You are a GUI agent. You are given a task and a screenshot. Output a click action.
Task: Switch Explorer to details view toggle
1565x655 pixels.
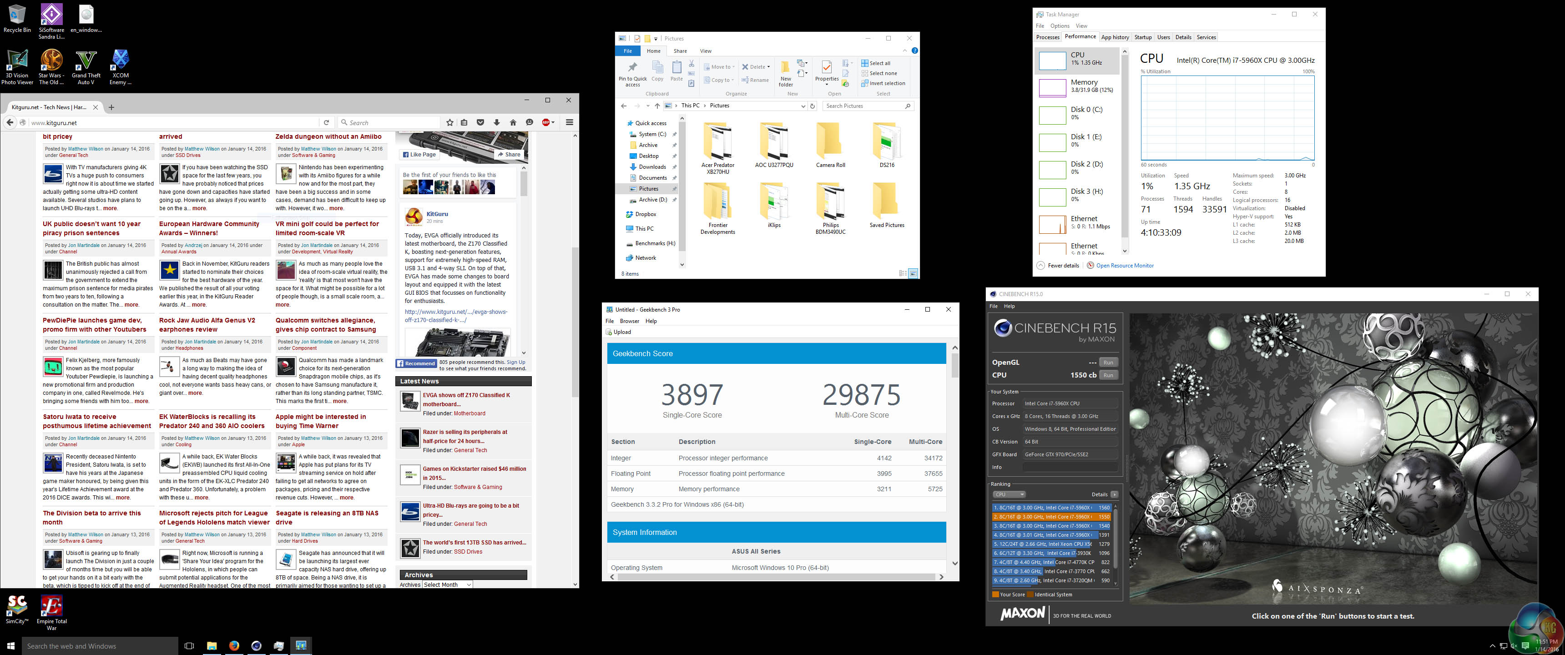click(x=903, y=273)
